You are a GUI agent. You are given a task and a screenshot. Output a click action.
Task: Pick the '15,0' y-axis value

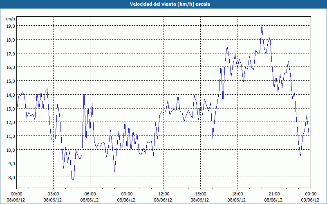[x=11, y=81]
